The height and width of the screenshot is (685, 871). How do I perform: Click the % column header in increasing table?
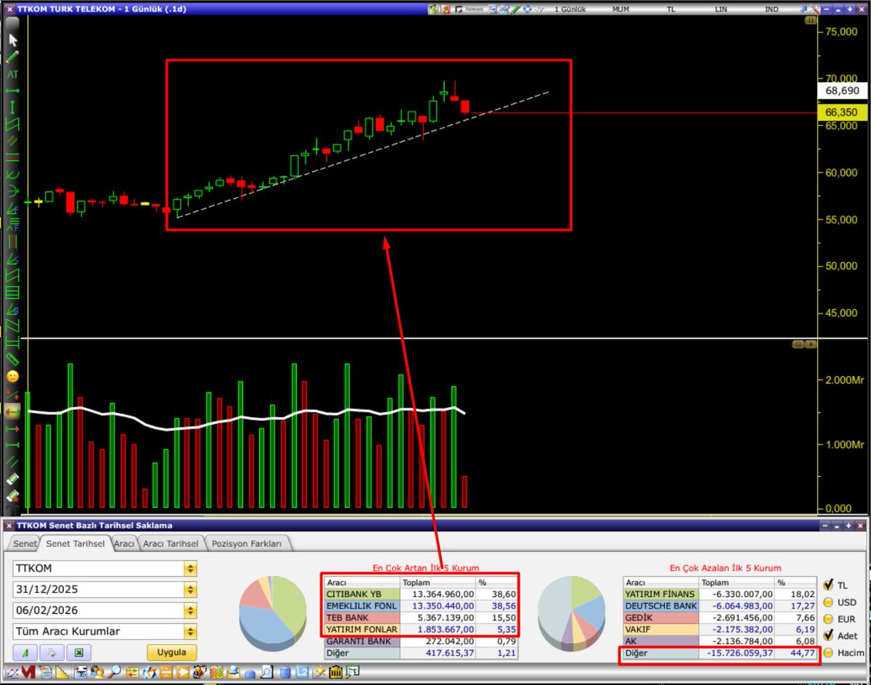click(496, 583)
